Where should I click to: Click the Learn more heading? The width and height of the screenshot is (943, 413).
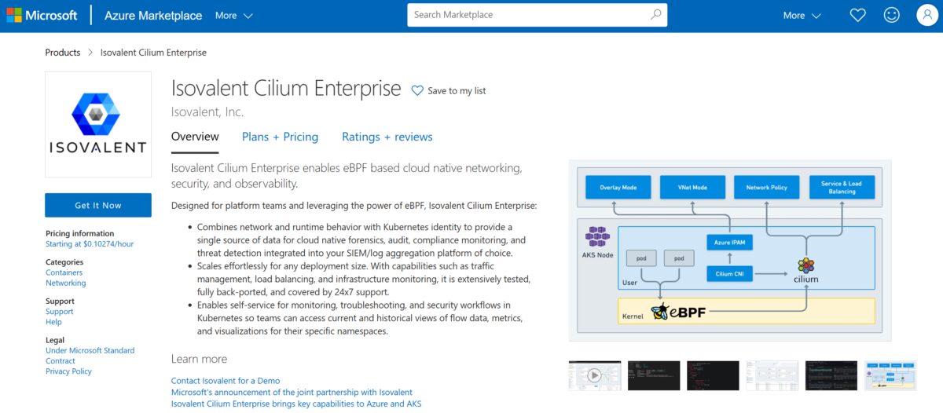(x=199, y=359)
